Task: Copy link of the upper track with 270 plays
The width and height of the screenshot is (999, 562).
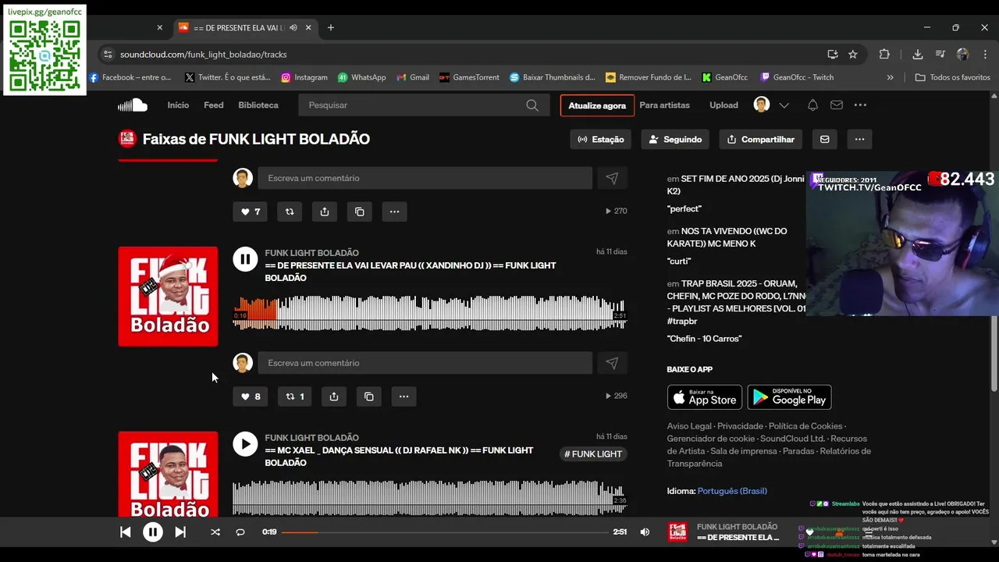Action: tap(360, 212)
